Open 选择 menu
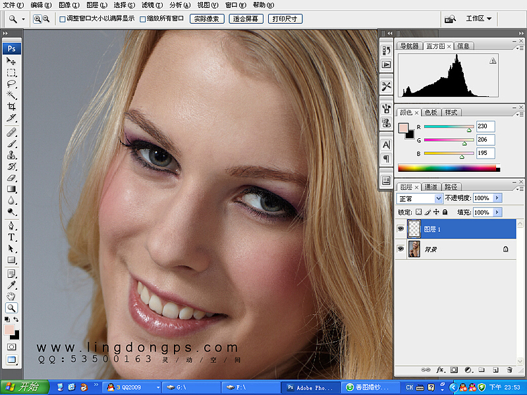 click(125, 5)
